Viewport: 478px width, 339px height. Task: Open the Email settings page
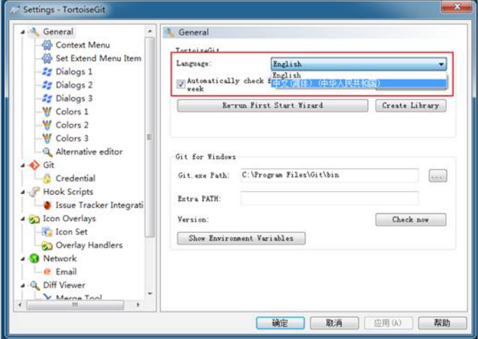[66, 272]
